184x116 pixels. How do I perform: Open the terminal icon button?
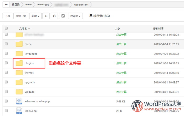63,16
